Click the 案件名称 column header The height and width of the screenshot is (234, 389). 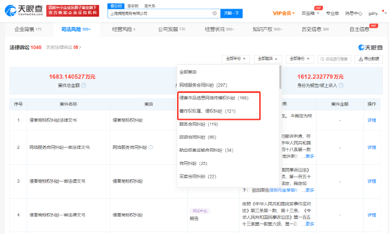tap(69, 104)
